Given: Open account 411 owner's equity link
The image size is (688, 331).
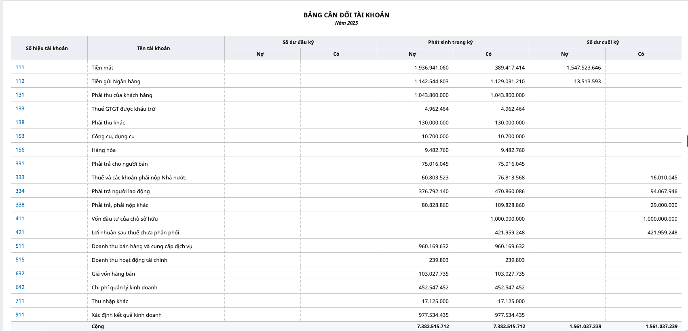Looking at the screenshot, I should pyautogui.click(x=20, y=219).
